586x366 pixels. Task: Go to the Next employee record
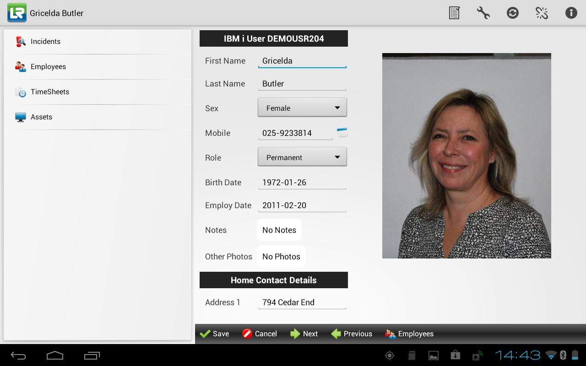[304, 334]
